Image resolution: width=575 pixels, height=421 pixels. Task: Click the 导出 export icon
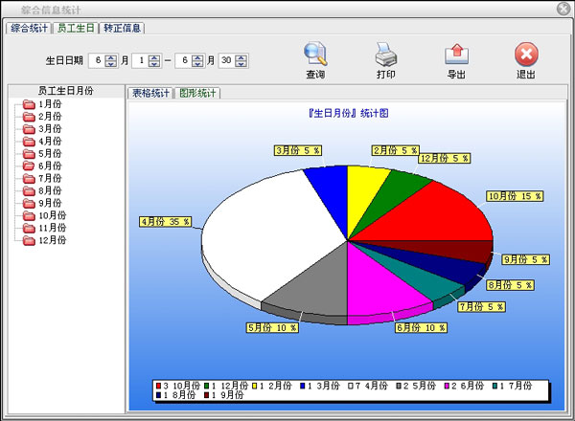456,54
